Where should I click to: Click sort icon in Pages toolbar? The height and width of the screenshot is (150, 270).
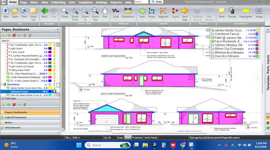[x=30, y=35]
